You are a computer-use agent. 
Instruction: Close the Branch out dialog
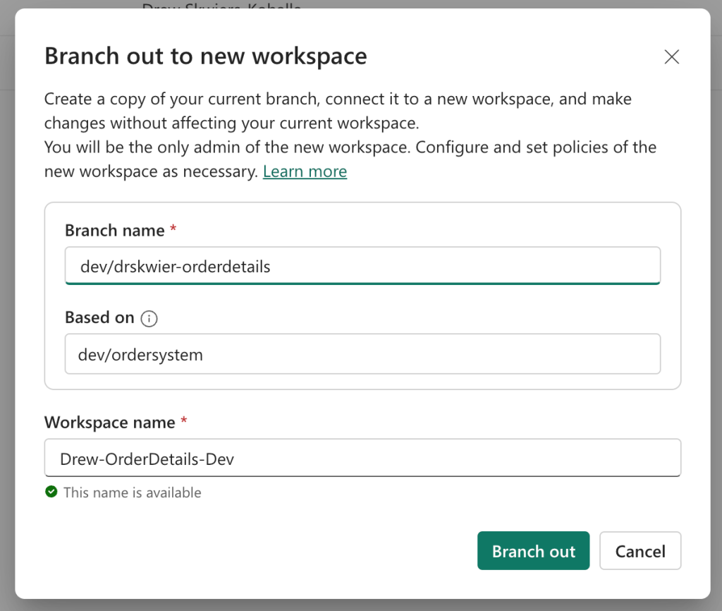pyautogui.click(x=672, y=56)
